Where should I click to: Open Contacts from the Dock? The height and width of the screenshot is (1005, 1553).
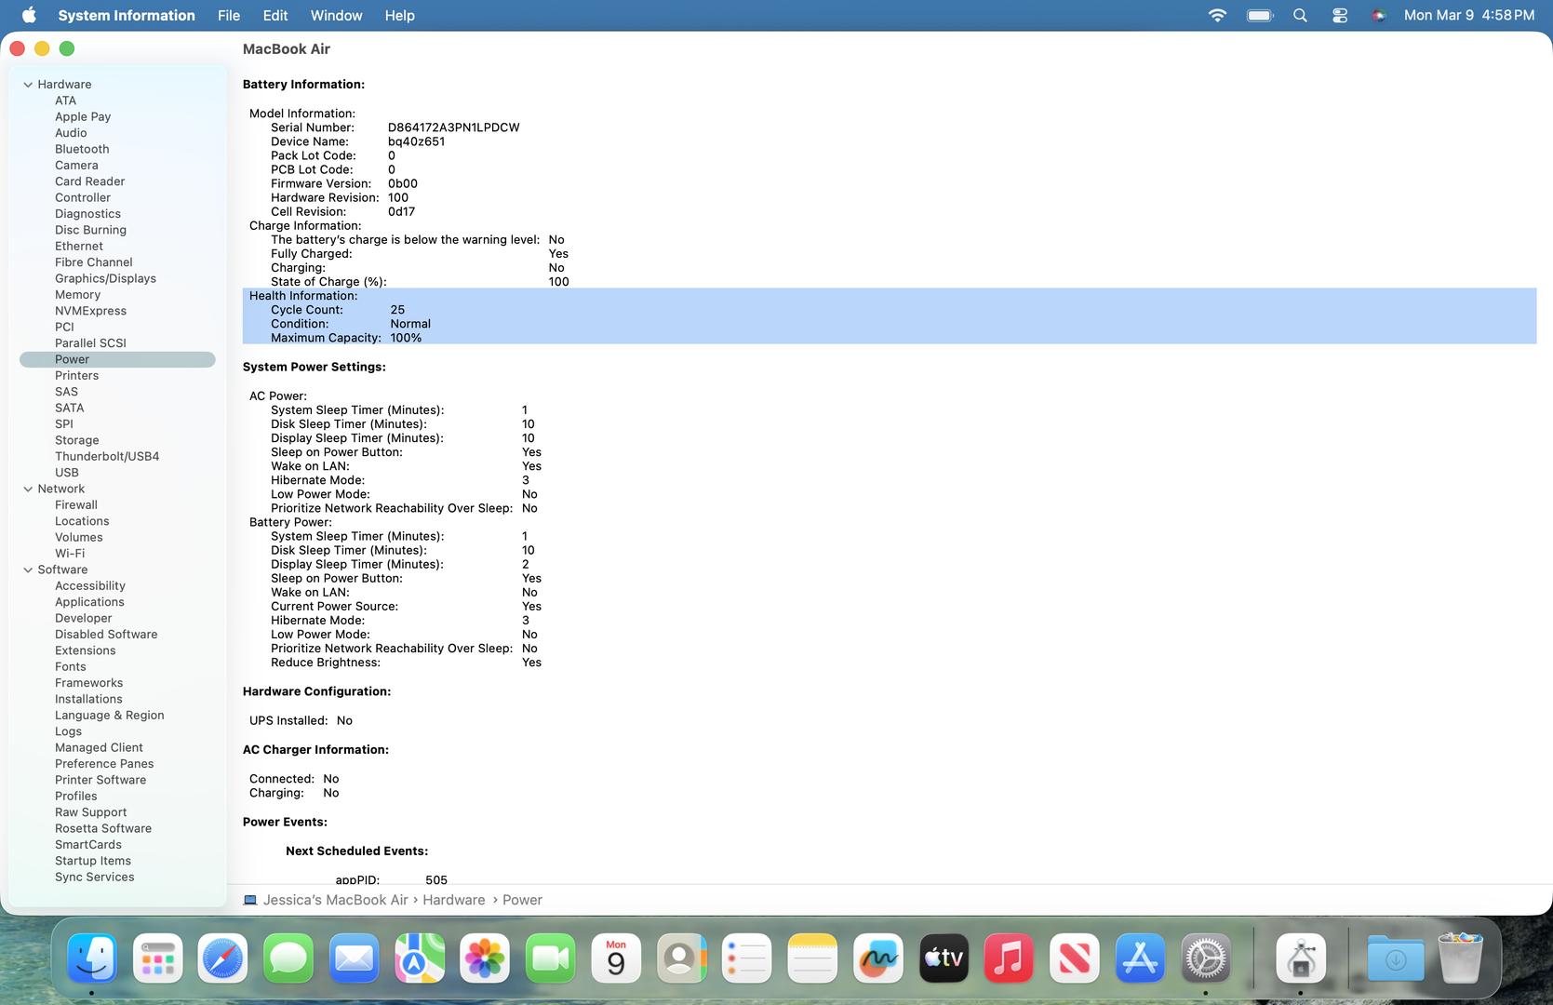682,958
